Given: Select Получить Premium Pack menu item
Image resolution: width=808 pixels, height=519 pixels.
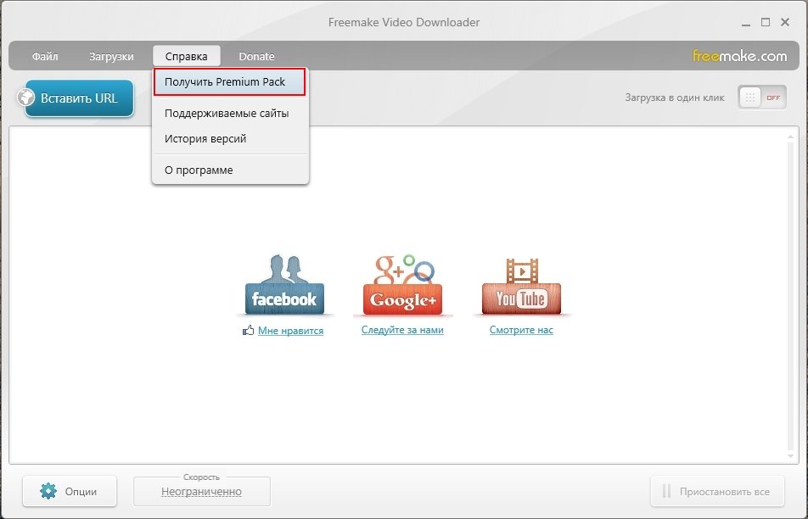Looking at the screenshot, I should (230, 82).
